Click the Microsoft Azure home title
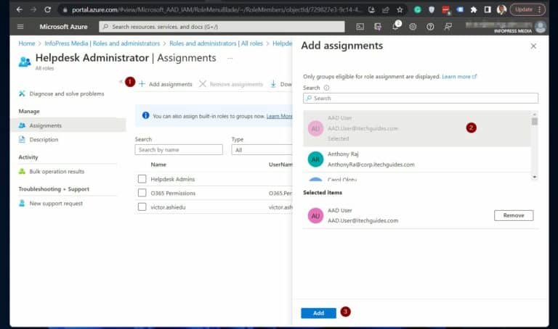This screenshot has height=329, width=558. point(63,27)
